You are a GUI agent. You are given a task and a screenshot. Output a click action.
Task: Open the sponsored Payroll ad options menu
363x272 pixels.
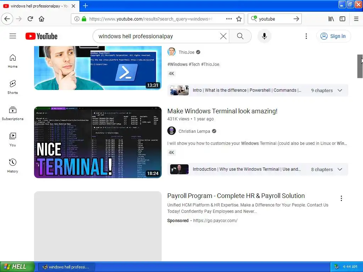point(341,198)
